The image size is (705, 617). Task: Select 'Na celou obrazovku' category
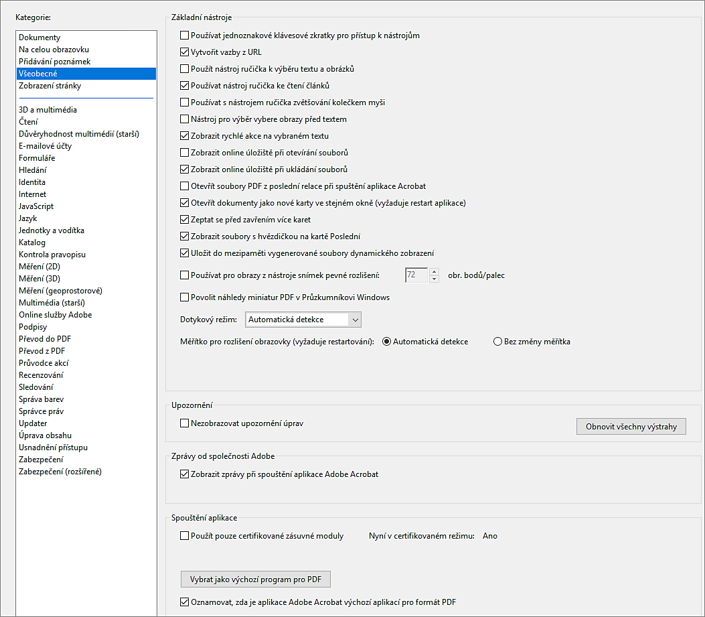click(86, 50)
